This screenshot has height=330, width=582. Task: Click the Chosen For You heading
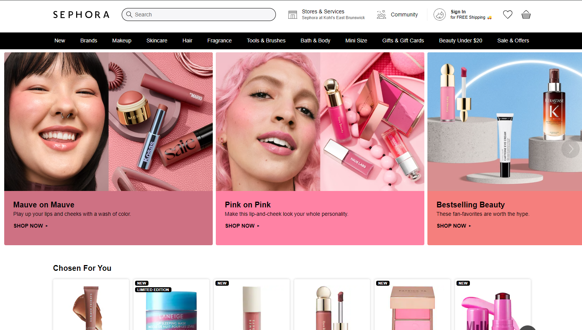[82, 268]
